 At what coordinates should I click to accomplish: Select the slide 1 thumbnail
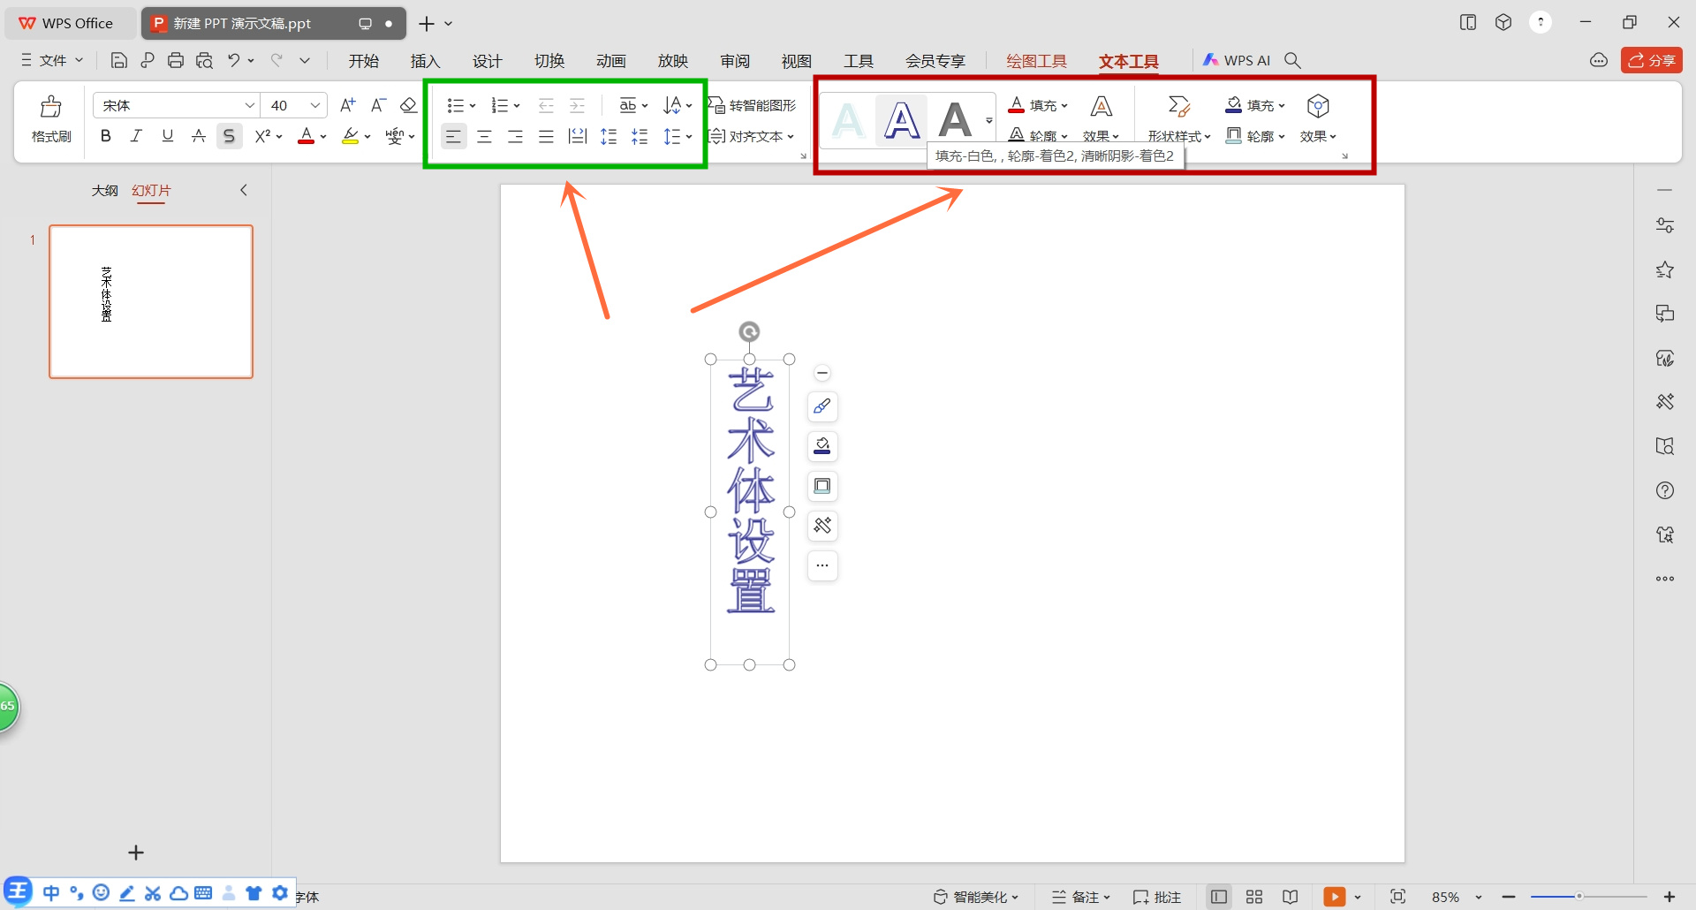tap(151, 300)
